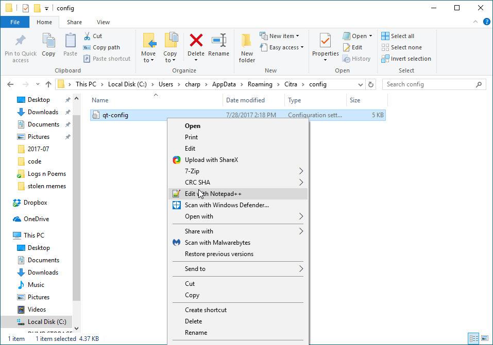Switch to the View ribbon tab
Viewport: 493px width, 345px height.
coord(103,22)
